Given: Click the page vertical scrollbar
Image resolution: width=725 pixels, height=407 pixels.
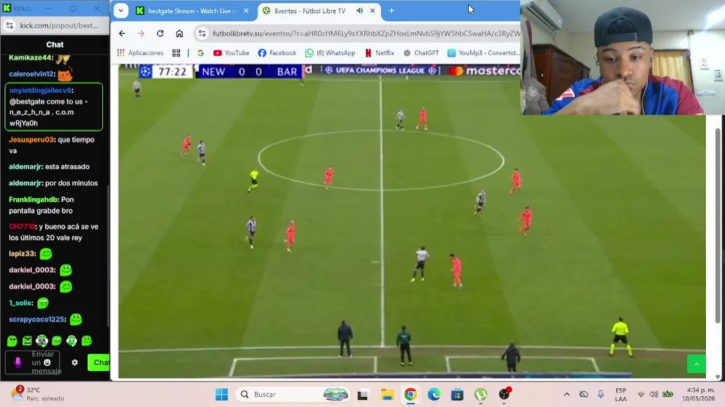Looking at the screenshot, I should click(718, 226).
